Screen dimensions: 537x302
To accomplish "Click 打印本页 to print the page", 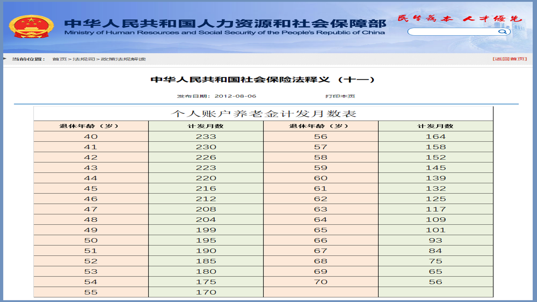I will (340, 96).
